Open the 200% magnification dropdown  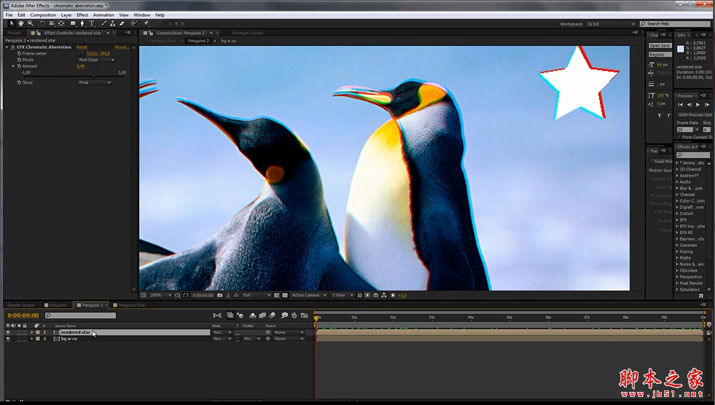[x=160, y=295]
